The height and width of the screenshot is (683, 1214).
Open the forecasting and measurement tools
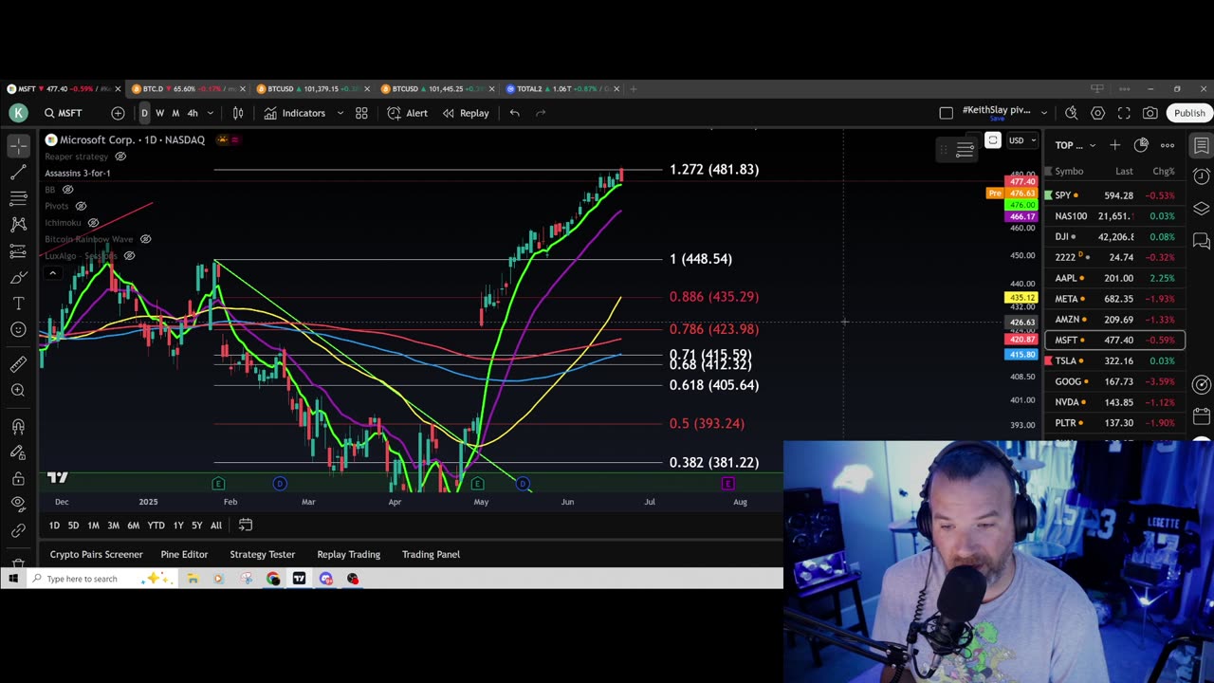(x=18, y=251)
